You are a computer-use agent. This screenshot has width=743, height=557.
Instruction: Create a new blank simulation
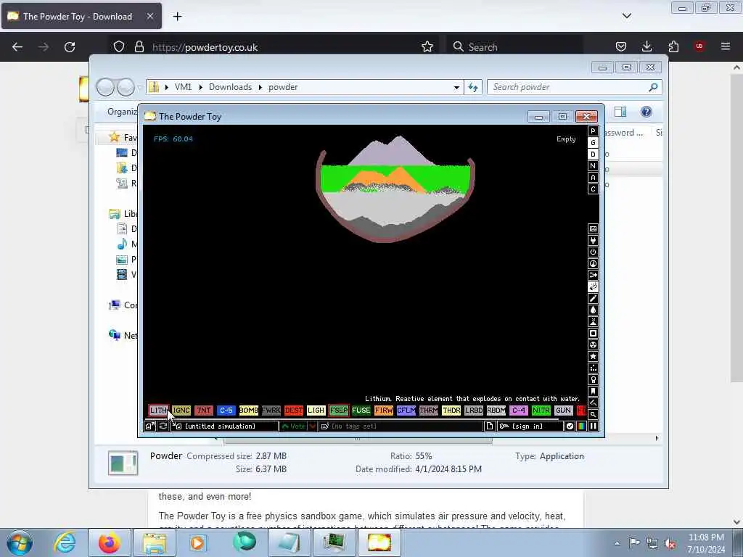pos(490,426)
